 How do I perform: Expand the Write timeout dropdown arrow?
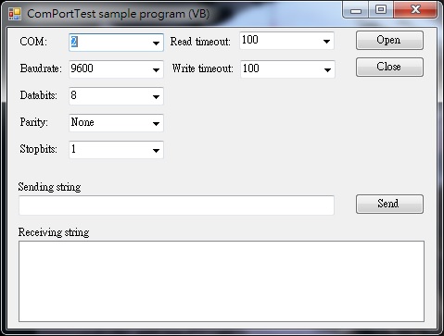[x=327, y=69]
